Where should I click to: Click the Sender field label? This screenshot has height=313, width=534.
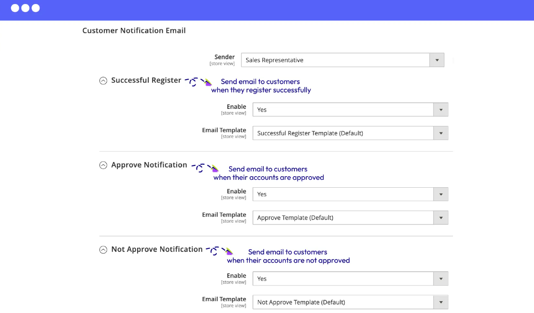[x=225, y=57]
